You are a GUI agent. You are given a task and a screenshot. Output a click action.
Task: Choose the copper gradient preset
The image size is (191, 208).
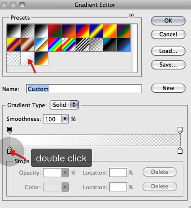click(x=28, y=44)
